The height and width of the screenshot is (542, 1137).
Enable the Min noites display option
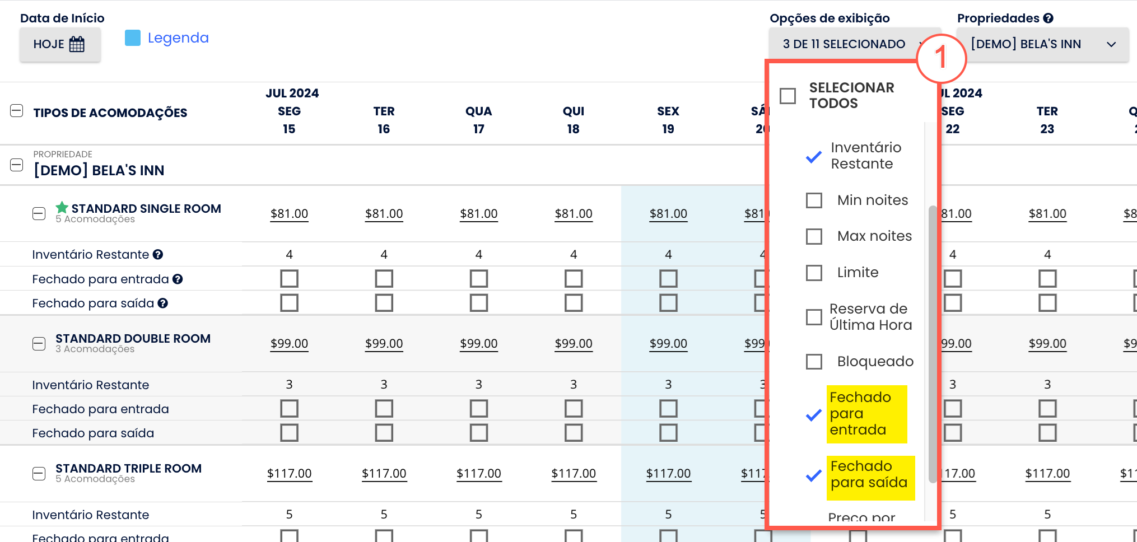tap(814, 200)
